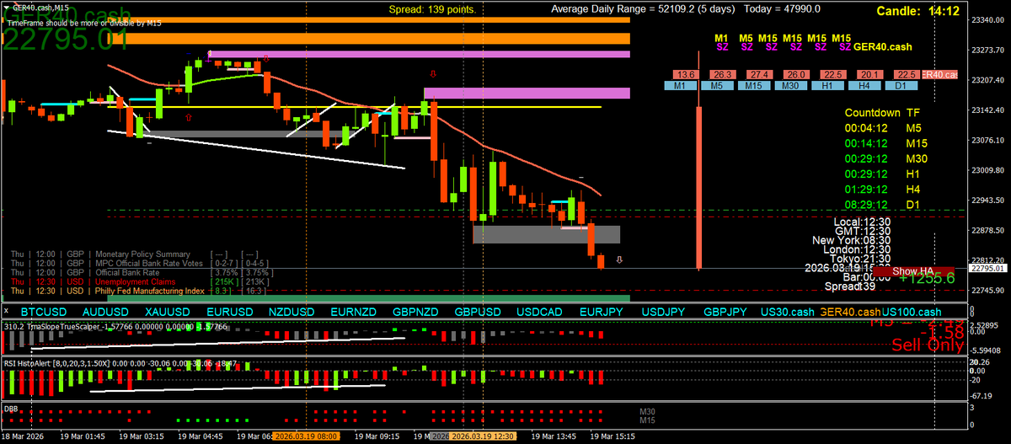Close the indicator subwindow with x
Image resolution: width=1011 pixels, height=444 pixels.
click(x=4, y=313)
